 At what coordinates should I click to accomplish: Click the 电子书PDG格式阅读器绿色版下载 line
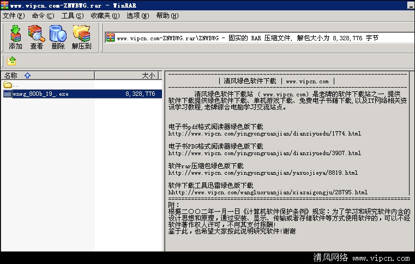click(216, 146)
